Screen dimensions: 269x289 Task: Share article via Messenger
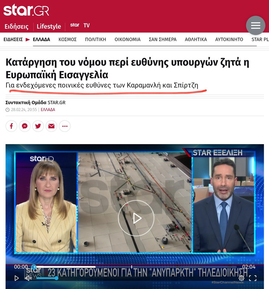coord(25,126)
